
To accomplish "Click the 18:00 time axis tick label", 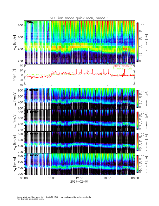I will pyautogui.click(x=107, y=178).
